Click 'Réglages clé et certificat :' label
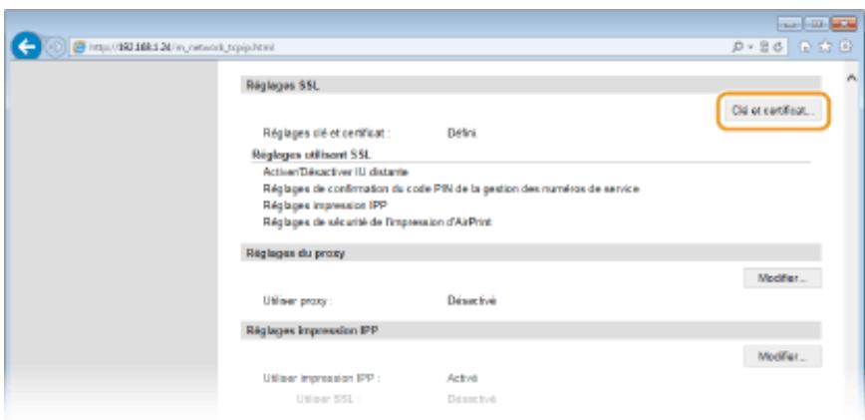 (327, 133)
